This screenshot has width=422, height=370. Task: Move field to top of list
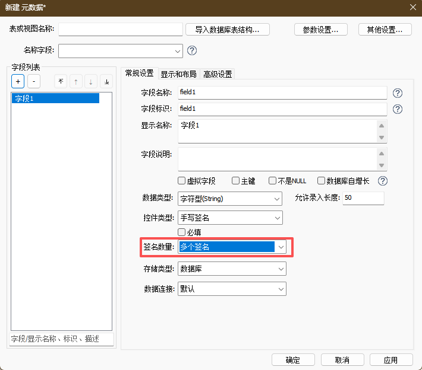61,81
